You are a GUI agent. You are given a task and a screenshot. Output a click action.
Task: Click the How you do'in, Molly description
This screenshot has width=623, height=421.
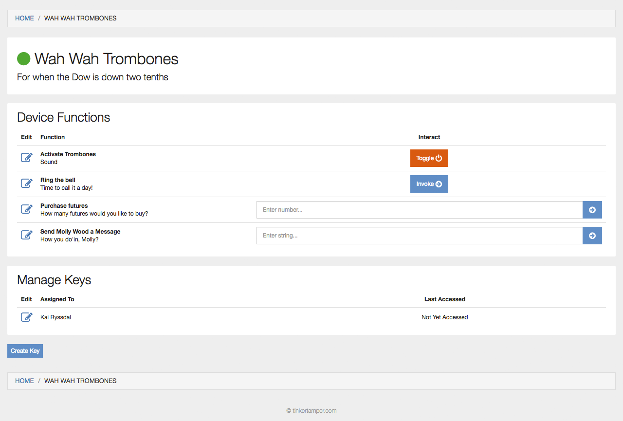click(70, 239)
